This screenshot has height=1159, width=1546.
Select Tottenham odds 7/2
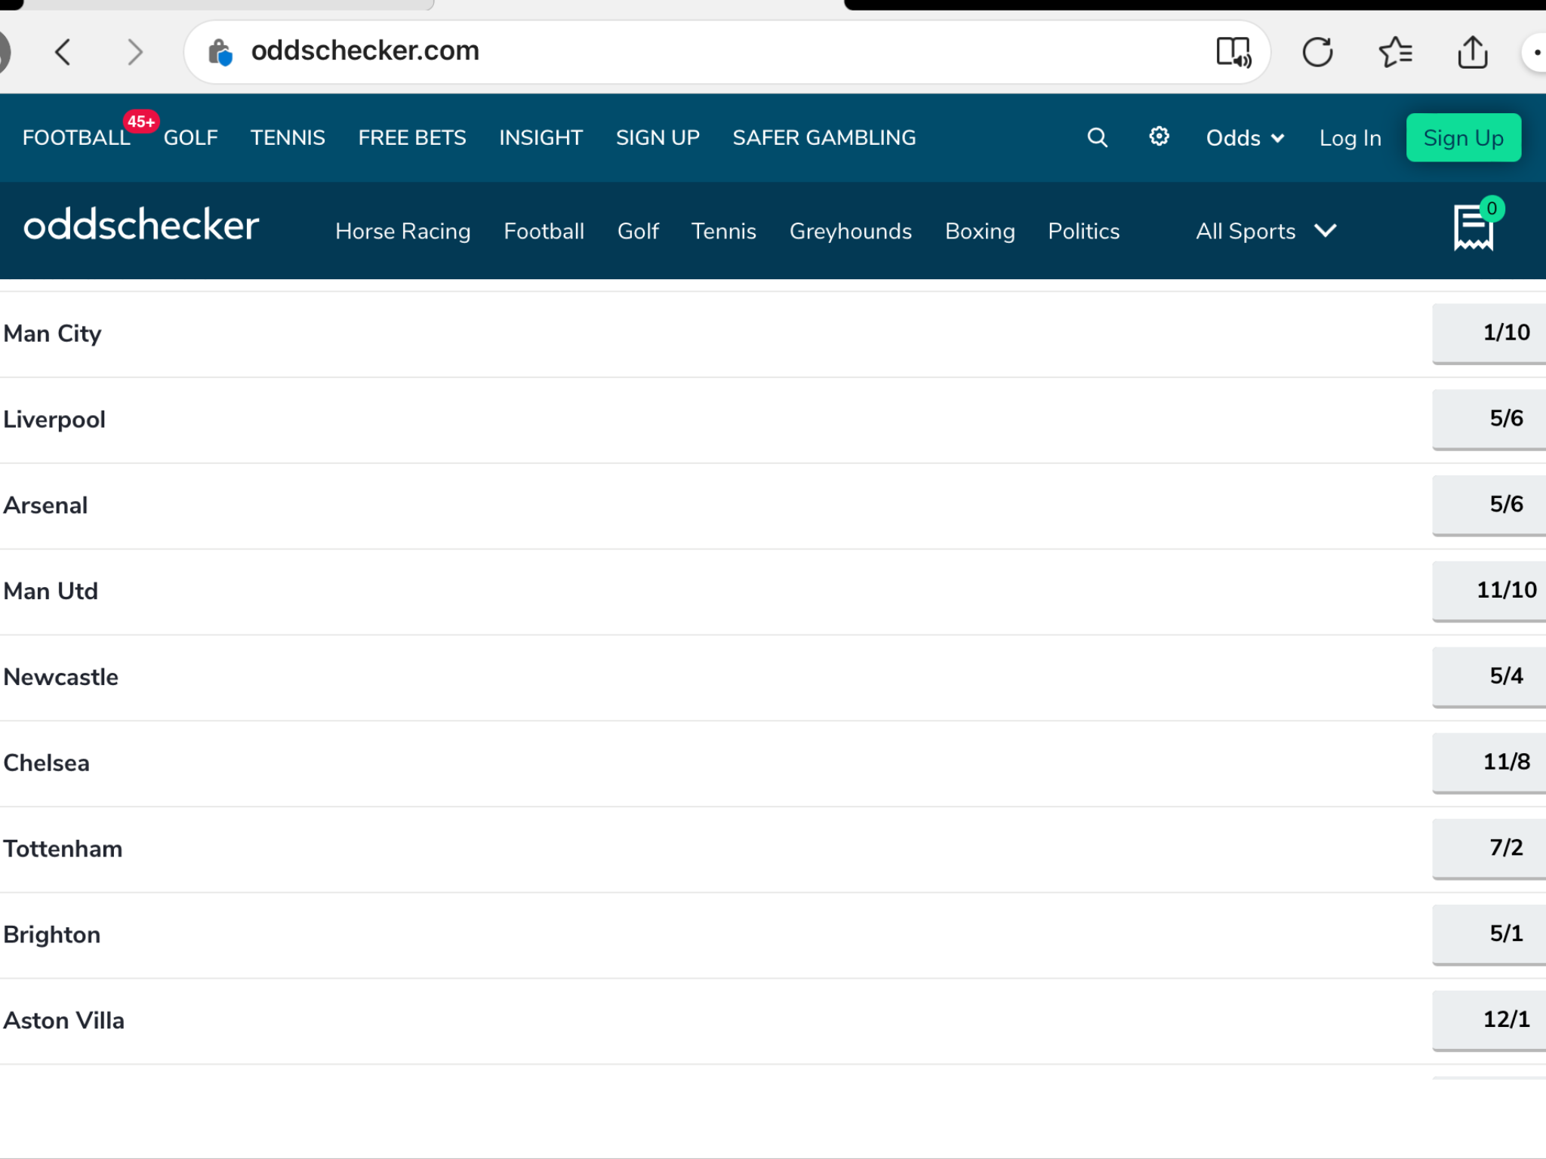[1489, 849]
